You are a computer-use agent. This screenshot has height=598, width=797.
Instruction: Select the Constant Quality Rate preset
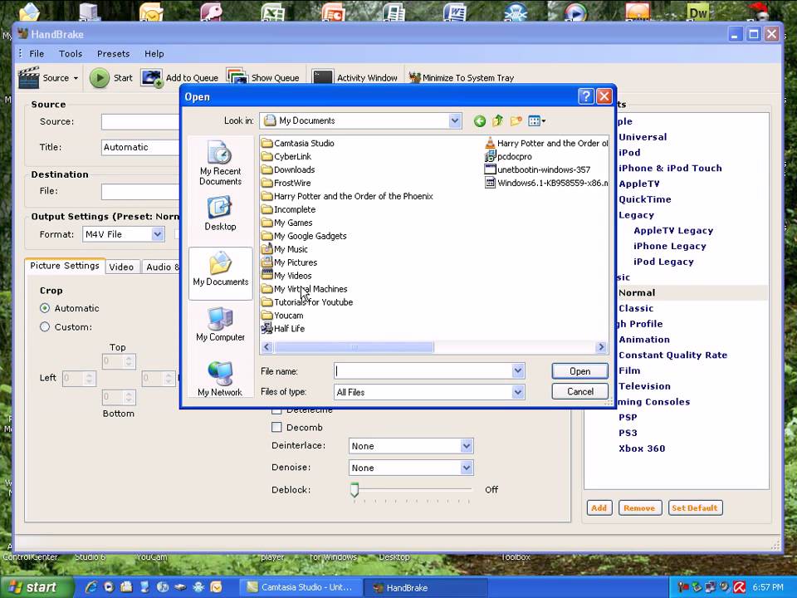point(672,355)
